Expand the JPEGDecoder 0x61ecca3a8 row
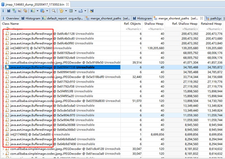Screen dimensions: 225x159 [3, 154]
